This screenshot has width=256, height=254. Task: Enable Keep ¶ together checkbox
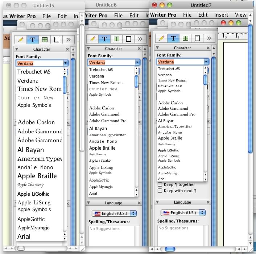tap(160, 184)
